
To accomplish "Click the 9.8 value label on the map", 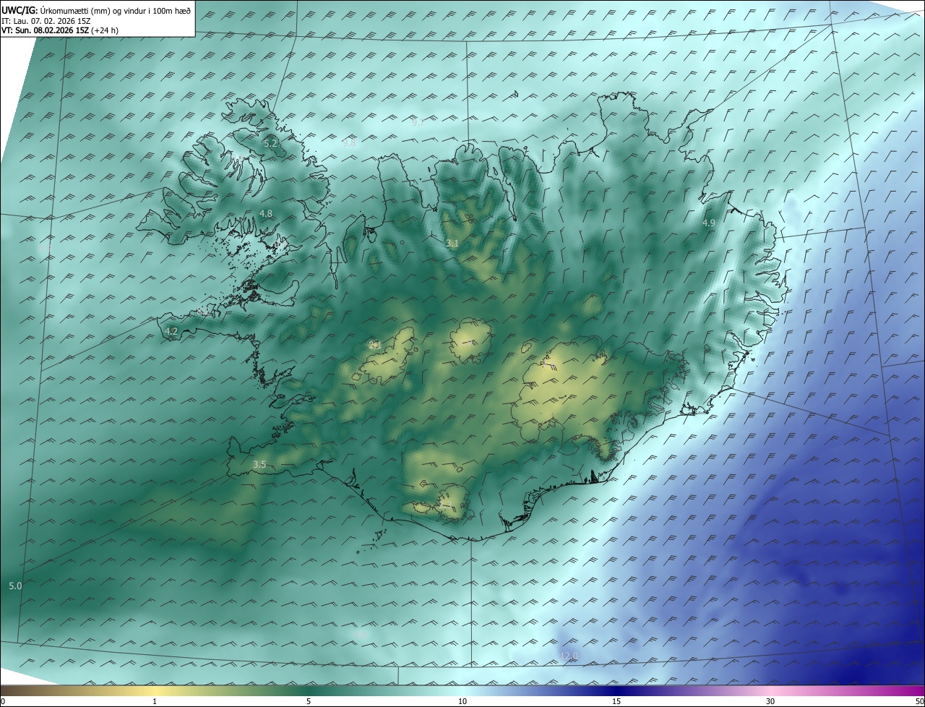I will [x=349, y=143].
